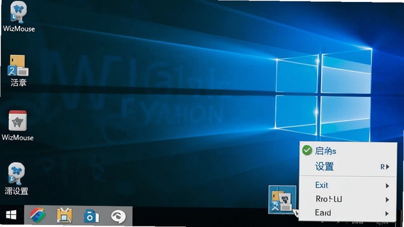Choose 设置 in the context menu
The height and width of the screenshot is (227, 404).
tap(348, 167)
